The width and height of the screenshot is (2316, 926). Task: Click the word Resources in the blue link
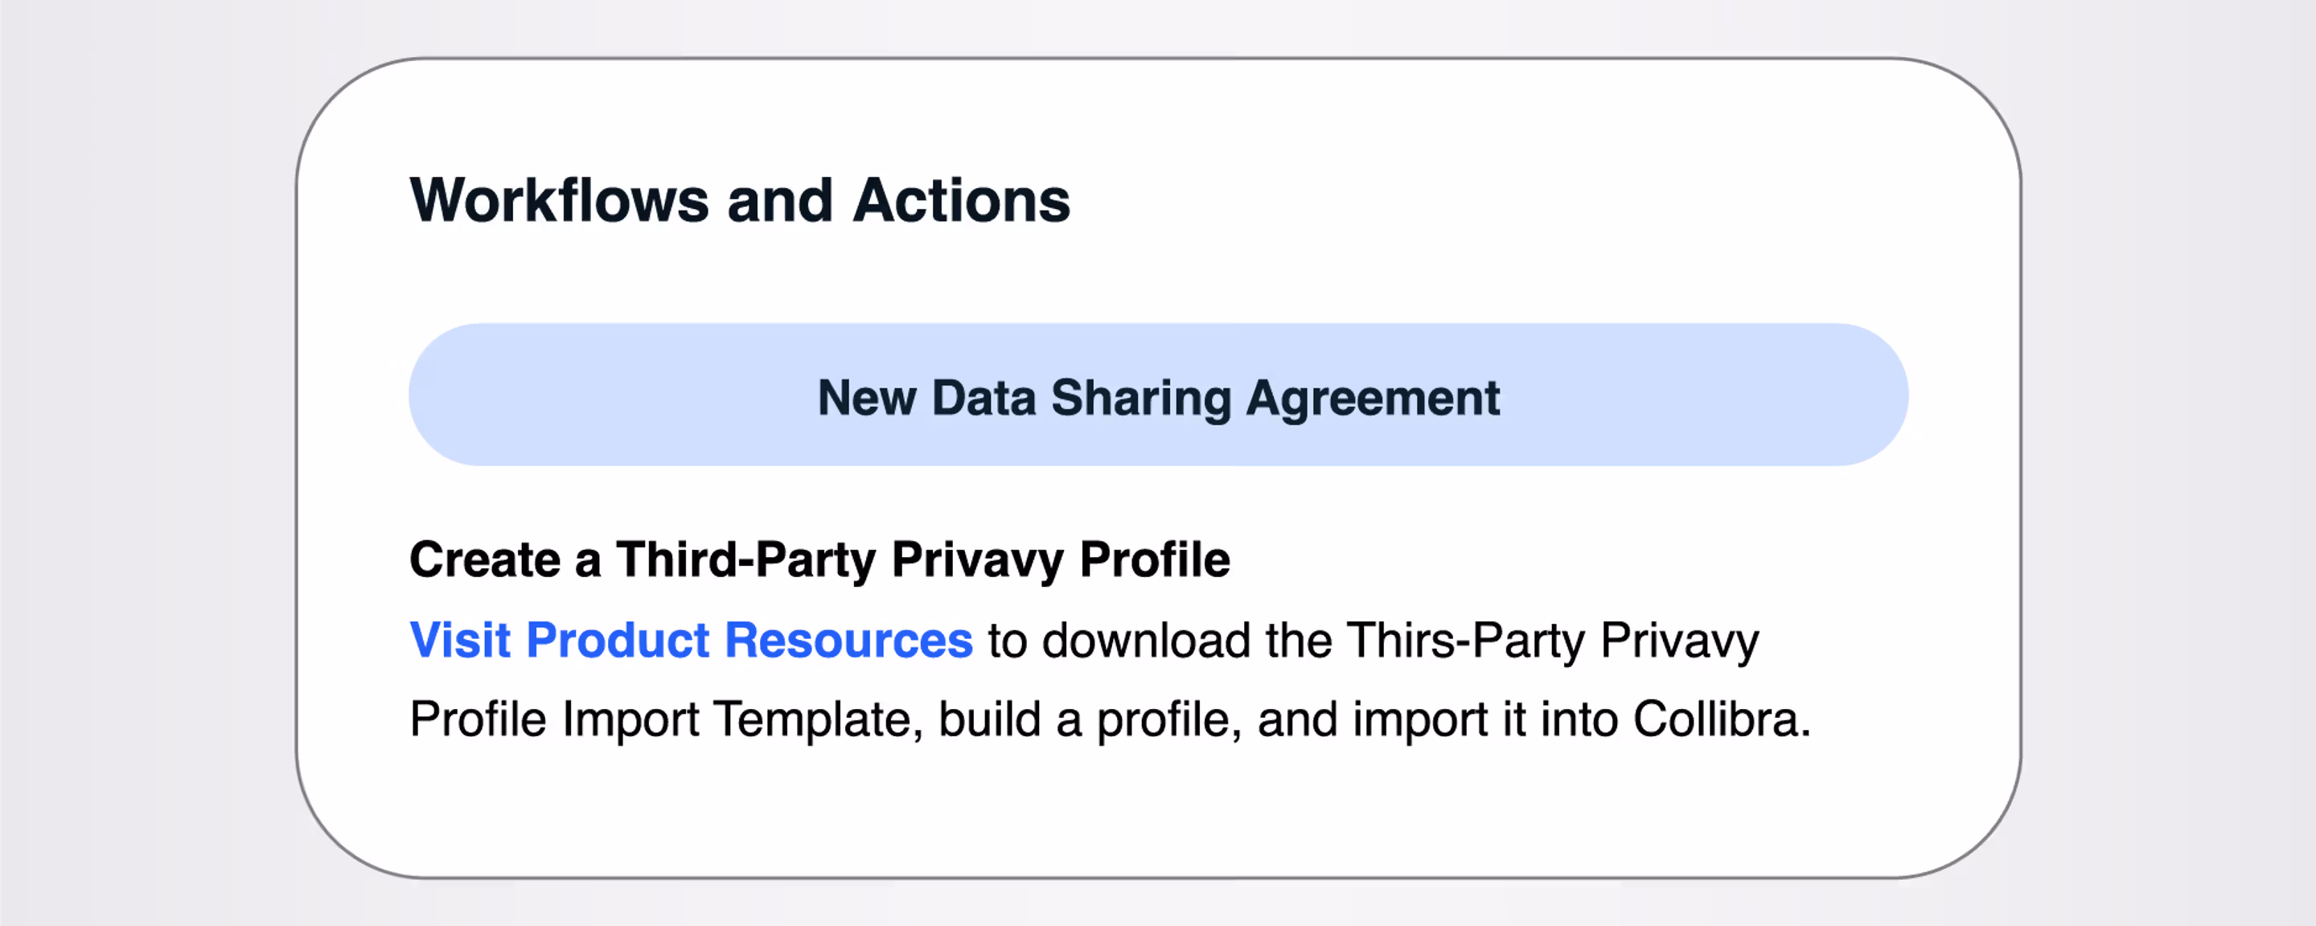pos(848,640)
